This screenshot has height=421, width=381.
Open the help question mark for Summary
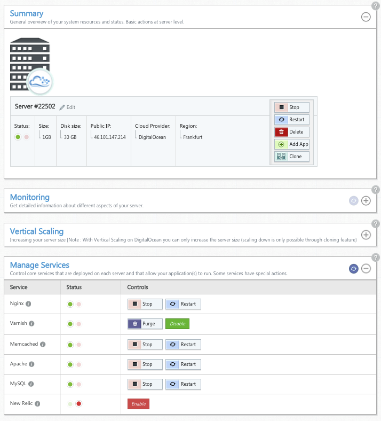pyautogui.click(x=375, y=6)
